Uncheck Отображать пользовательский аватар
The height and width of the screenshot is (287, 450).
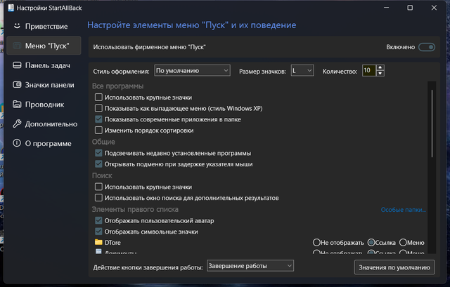tap(98, 220)
